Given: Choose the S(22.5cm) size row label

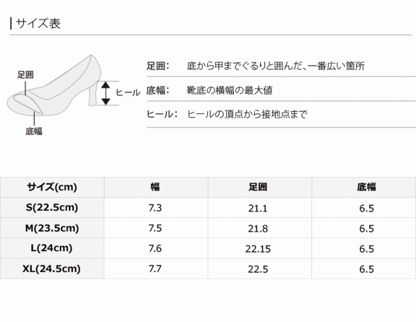Looking at the screenshot, I should coord(52,208).
